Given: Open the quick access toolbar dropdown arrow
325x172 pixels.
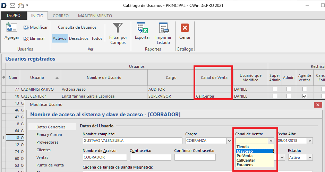Looking at the screenshot, I should pos(27,6).
